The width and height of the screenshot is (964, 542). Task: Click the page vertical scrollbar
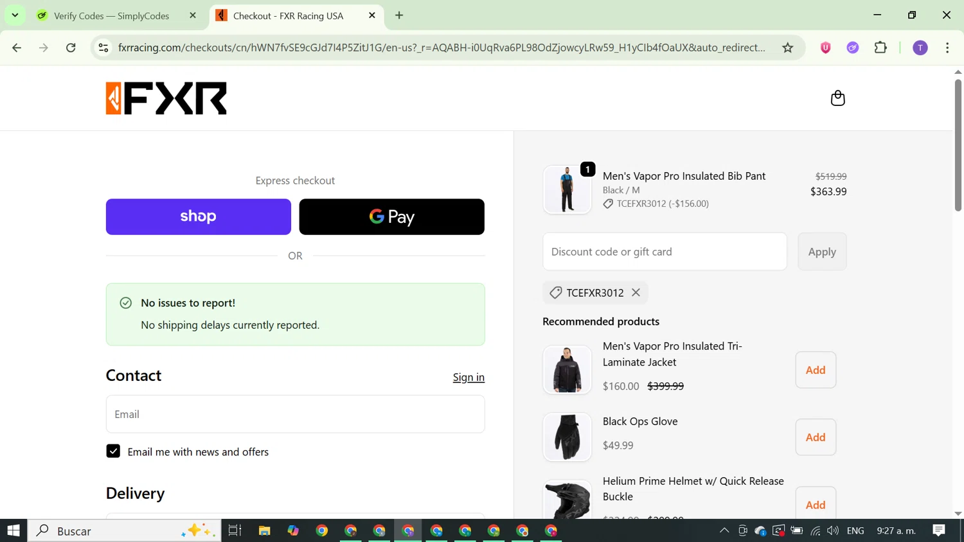(x=958, y=145)
